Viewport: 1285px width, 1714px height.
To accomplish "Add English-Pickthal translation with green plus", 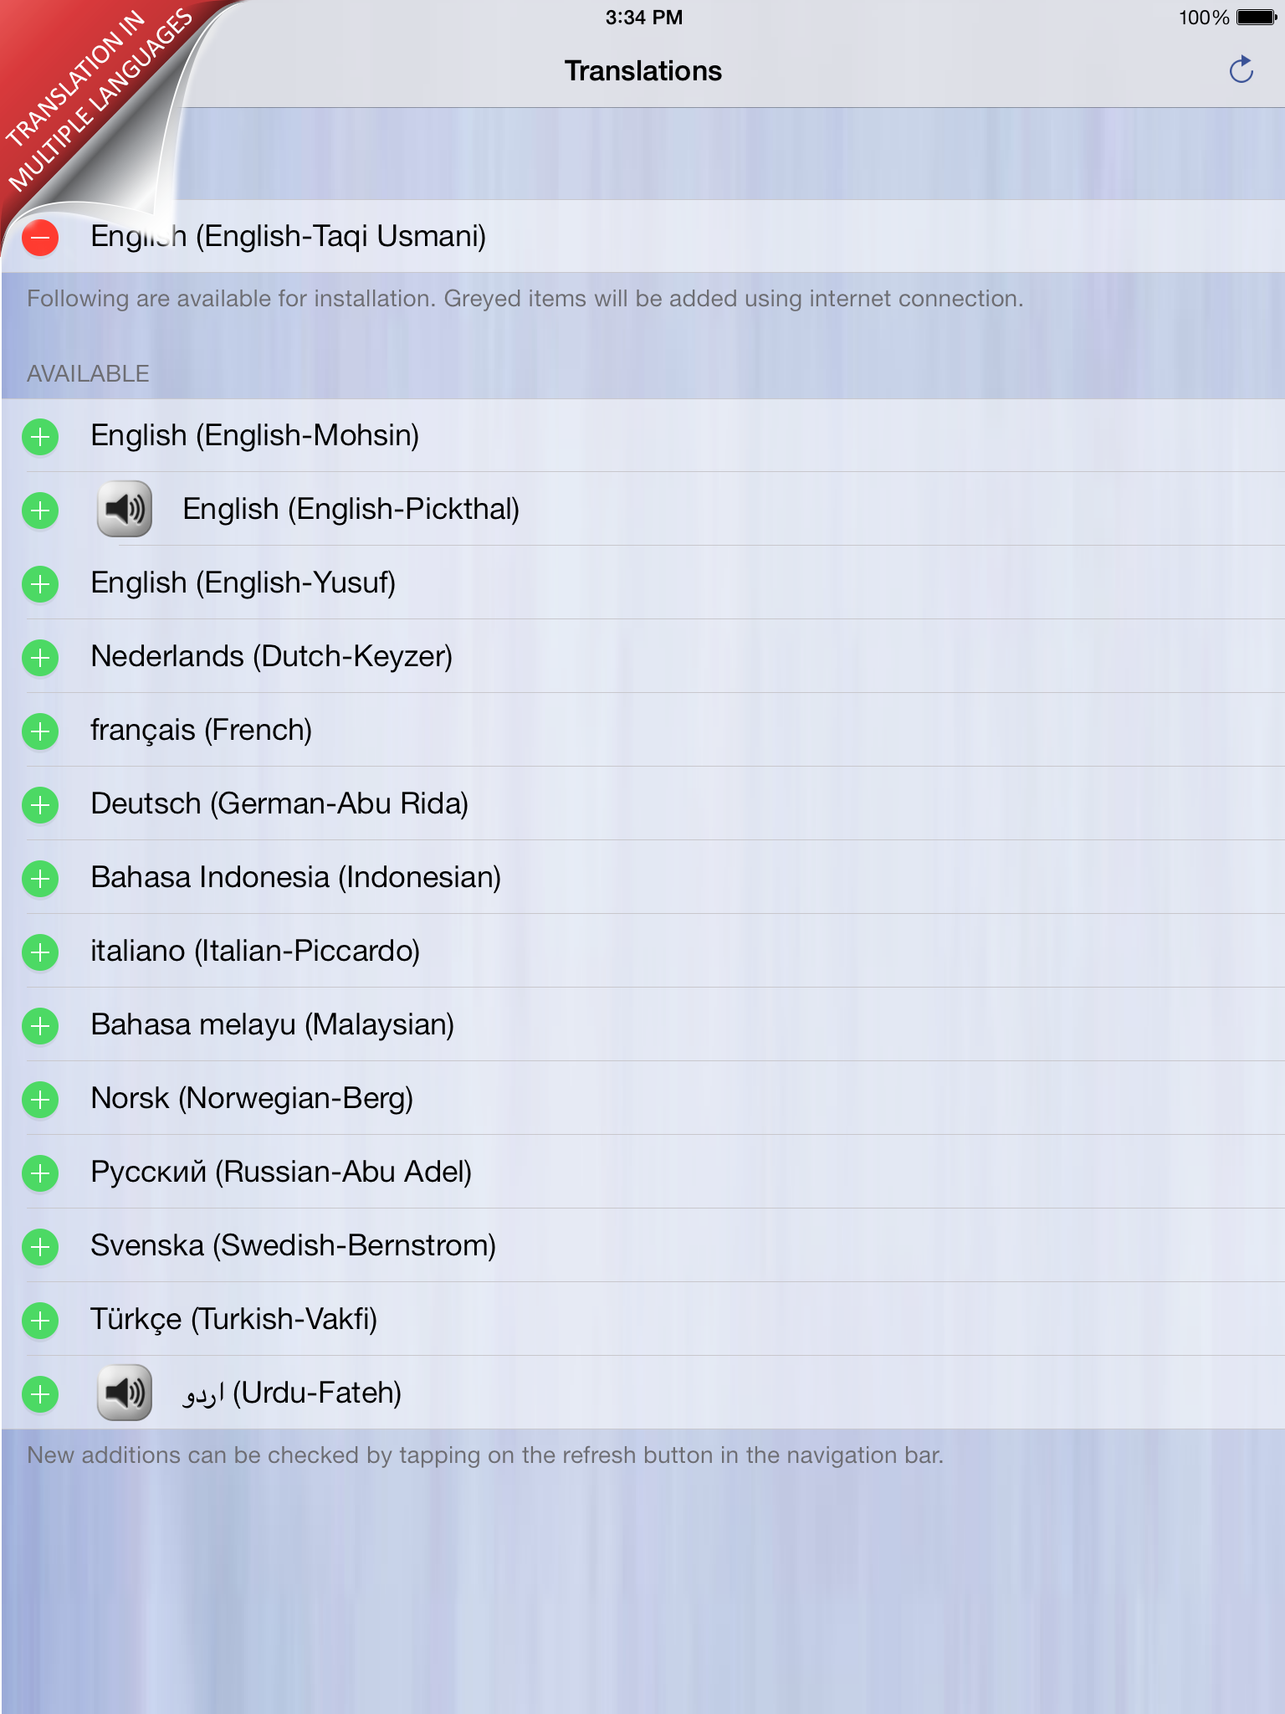I will [x=40, y=510].
